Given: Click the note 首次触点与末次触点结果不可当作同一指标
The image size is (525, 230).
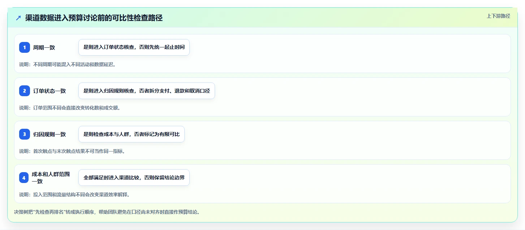Looking at the screenshot, I should [x=72, y=151].
